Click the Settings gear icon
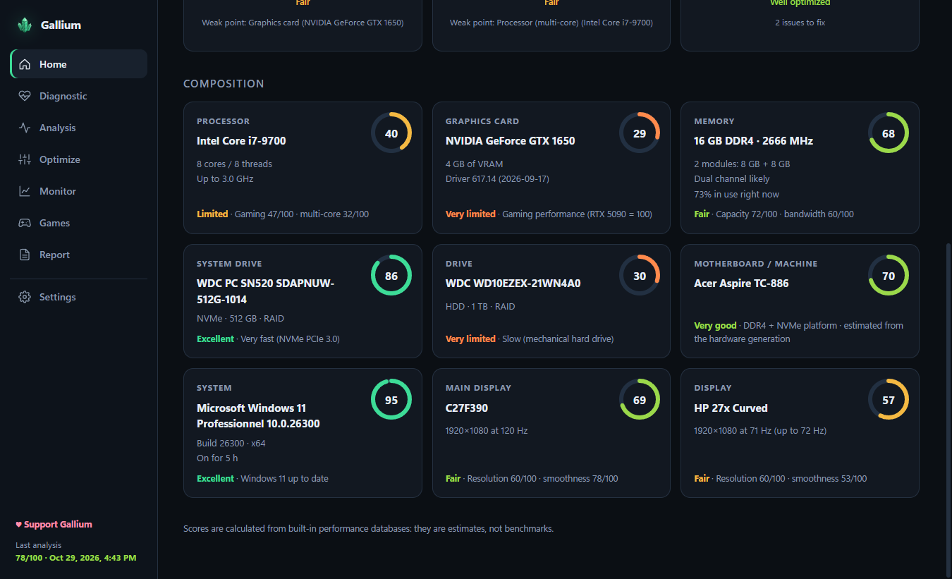This screenshot has height=579, width=952. (25, 297)
